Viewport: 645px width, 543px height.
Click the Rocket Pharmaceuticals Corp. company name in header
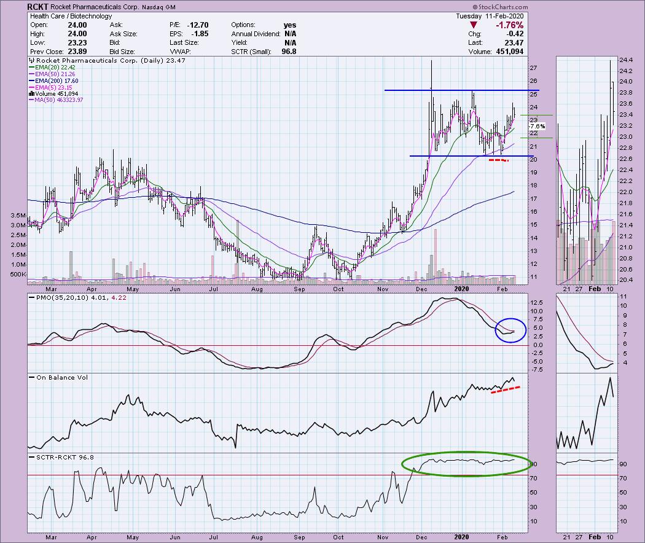coord(95,7)
